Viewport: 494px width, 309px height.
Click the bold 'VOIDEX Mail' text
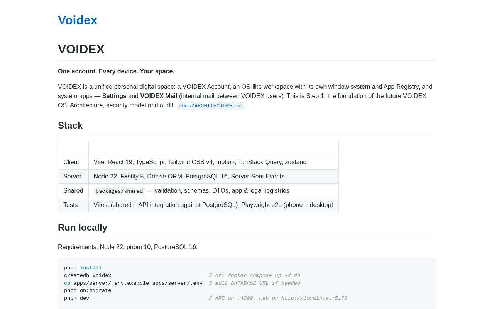coord(159,96)
